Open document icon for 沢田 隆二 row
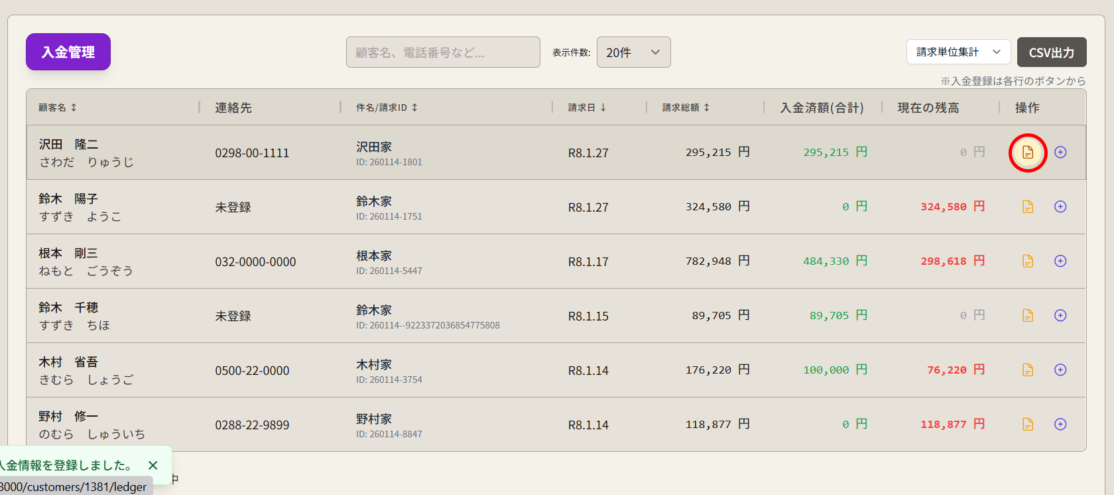Screen dimensions: 1114x495 [1027, 153]
